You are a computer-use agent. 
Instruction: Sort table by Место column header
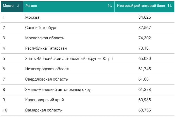click(x=8, y=6)
